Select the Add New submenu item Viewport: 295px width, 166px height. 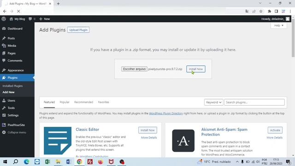point(8,92)
